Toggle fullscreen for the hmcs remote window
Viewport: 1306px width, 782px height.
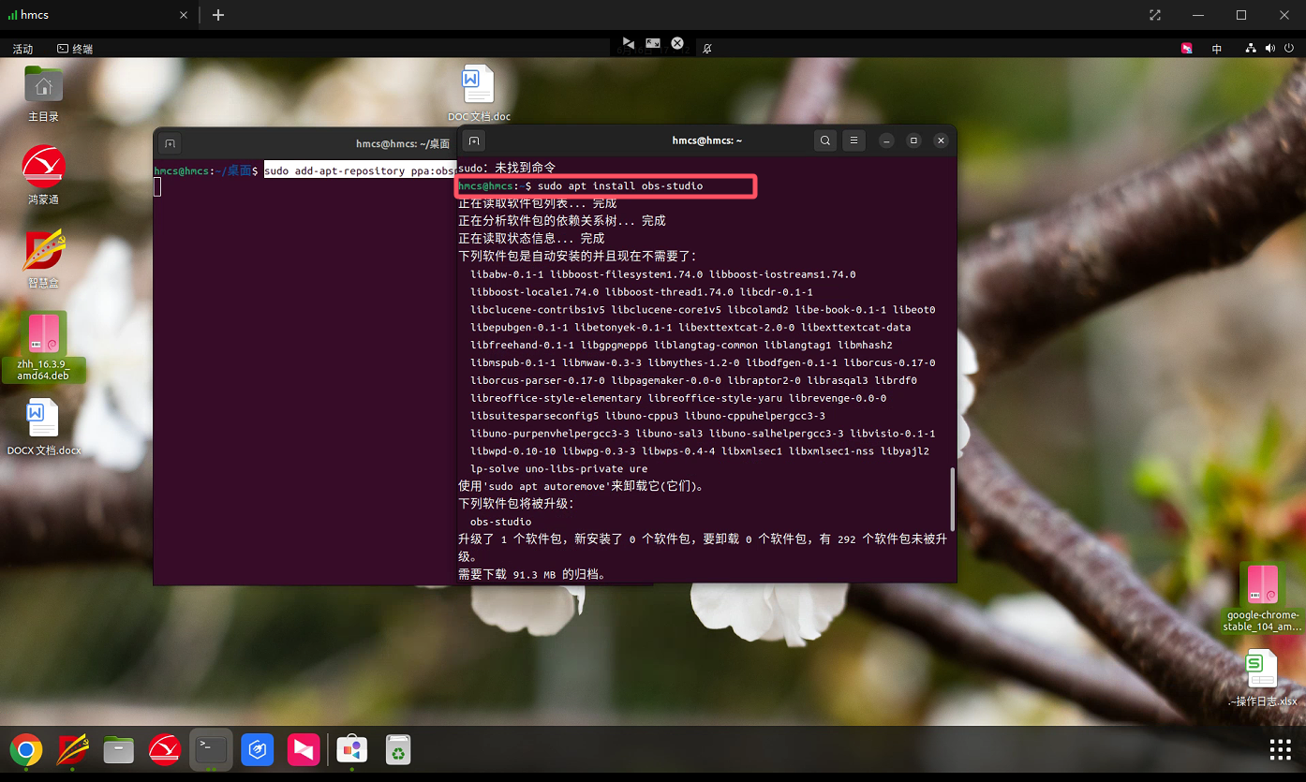click(x=1155, y=15)
